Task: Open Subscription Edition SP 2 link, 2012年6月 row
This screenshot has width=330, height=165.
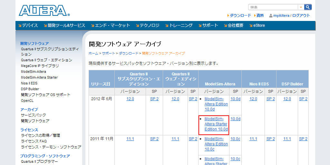Action: [x=154, y=99]
